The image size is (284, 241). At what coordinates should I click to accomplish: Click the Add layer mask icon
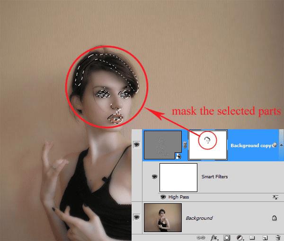click(227, 238)
